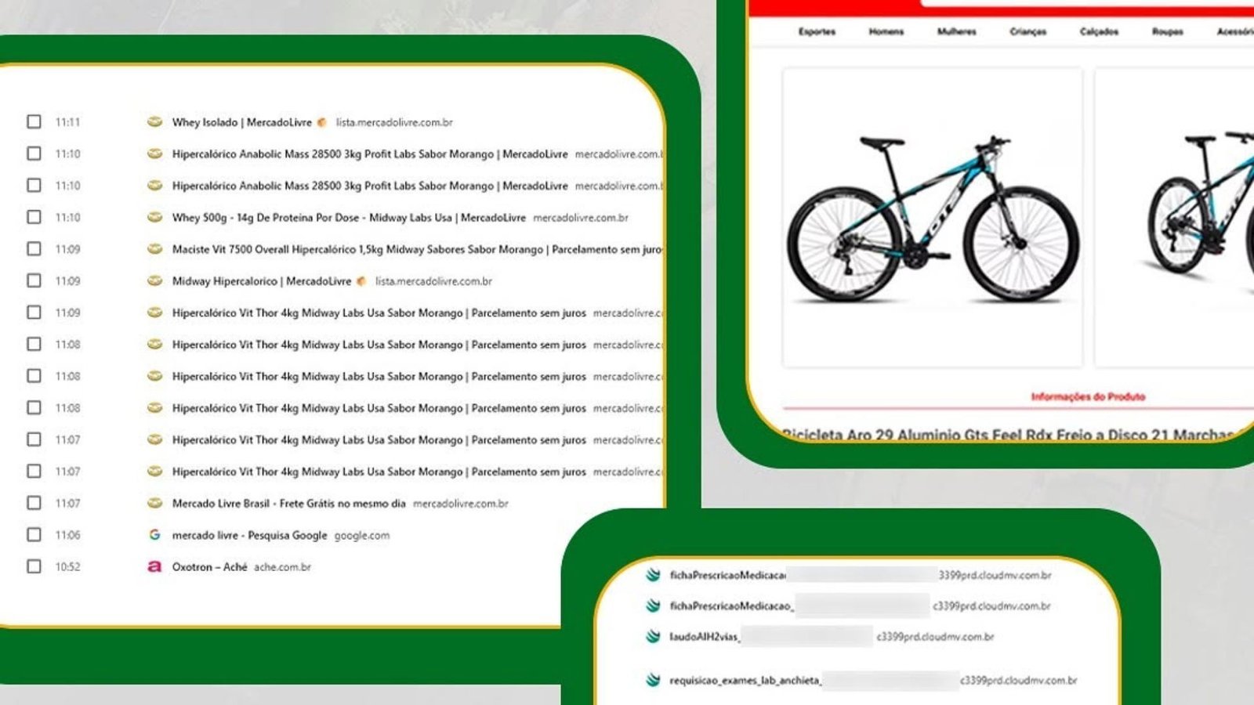Check the box next to the 11:06 Google search

(34, 534)
